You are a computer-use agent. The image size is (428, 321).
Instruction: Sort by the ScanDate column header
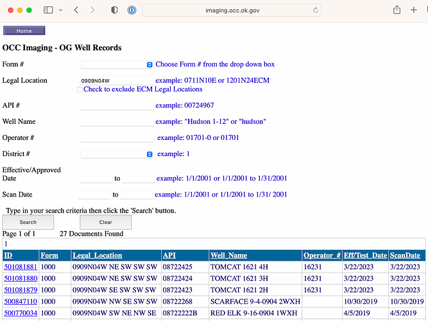point(405,255)
